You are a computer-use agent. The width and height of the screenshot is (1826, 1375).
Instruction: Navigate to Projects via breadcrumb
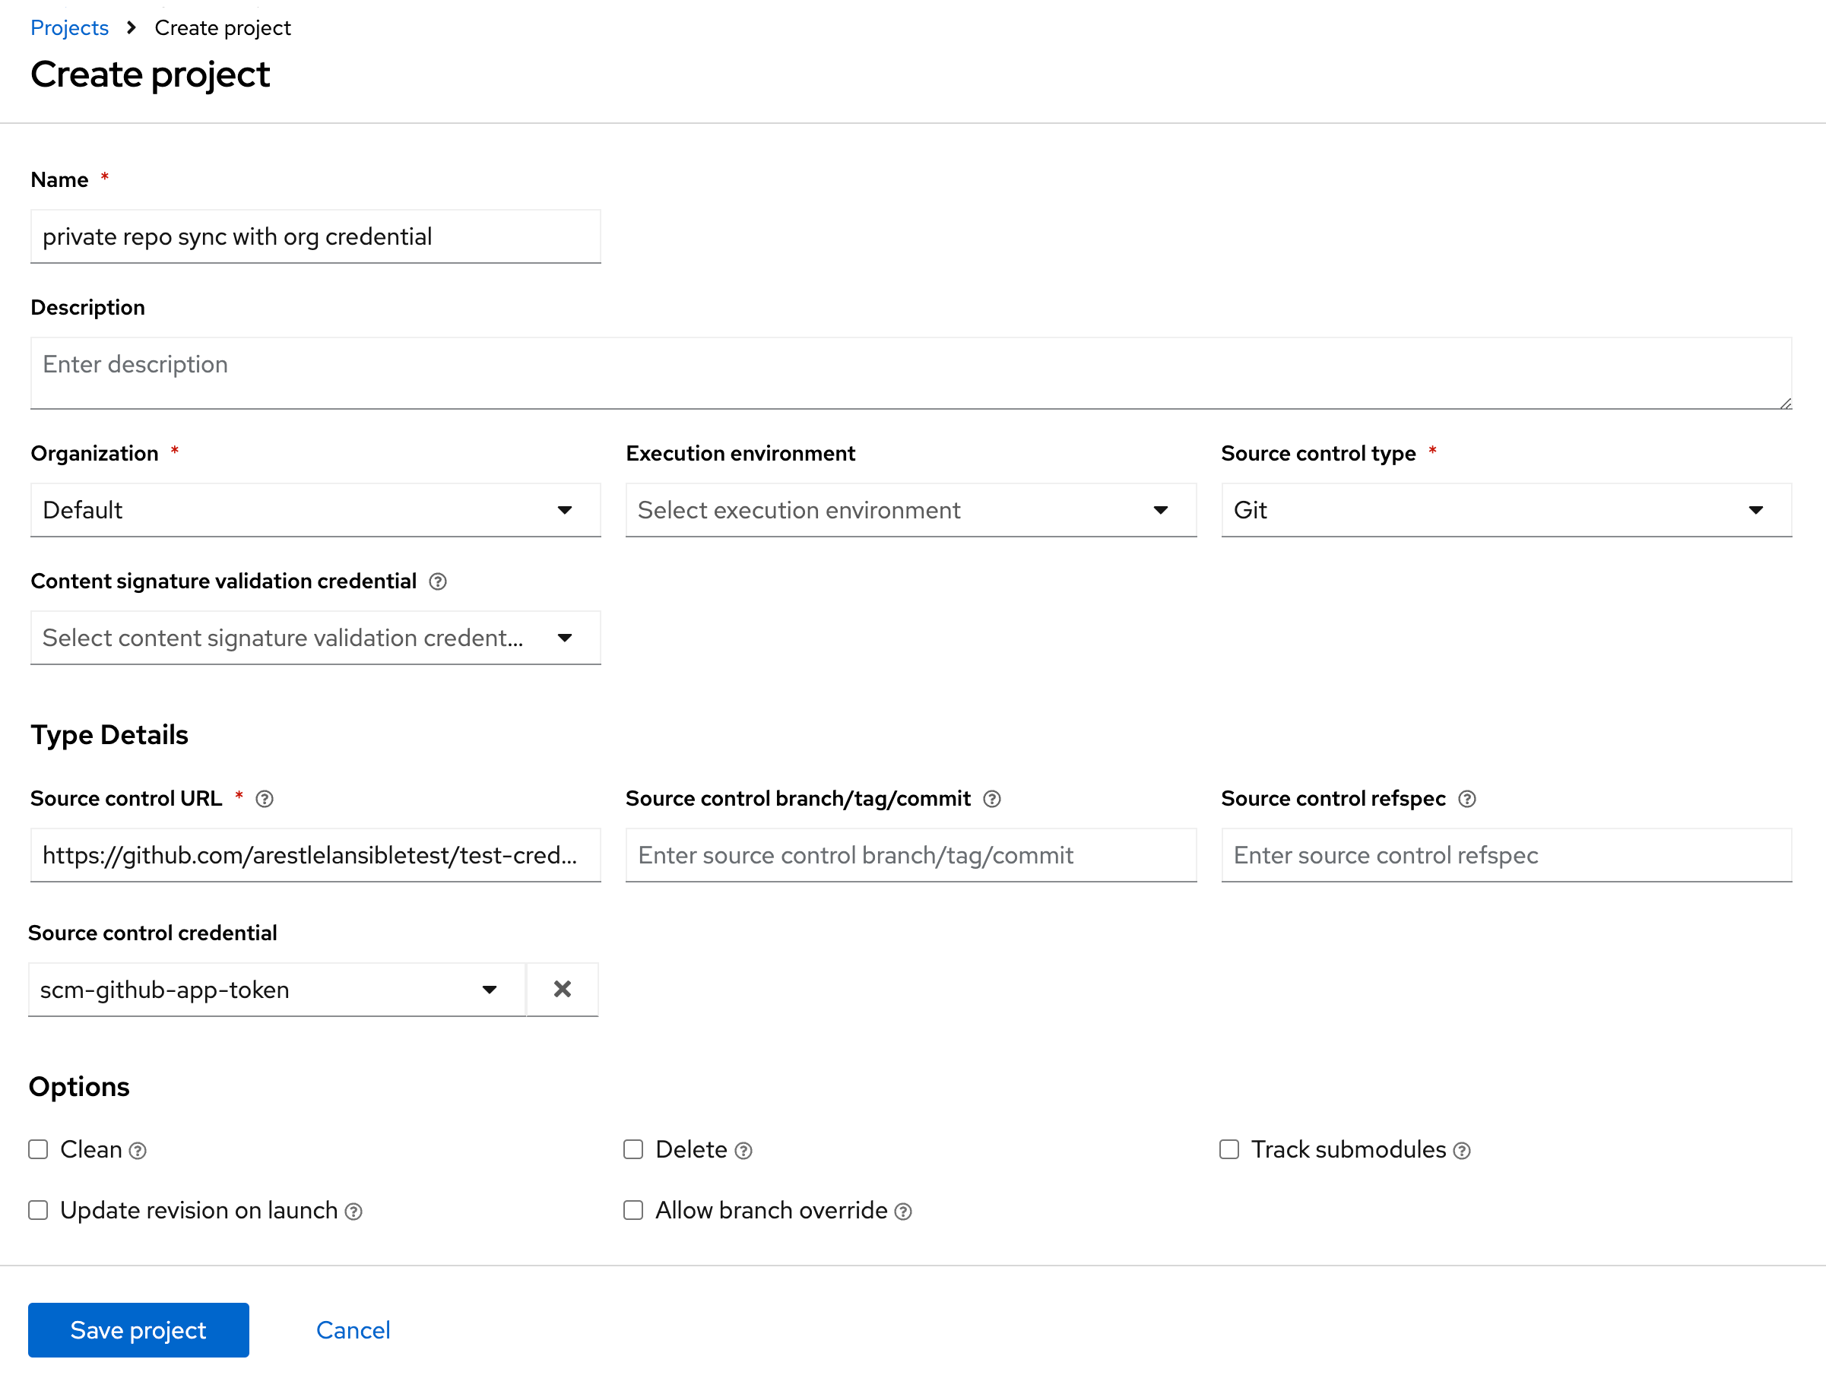69,27
